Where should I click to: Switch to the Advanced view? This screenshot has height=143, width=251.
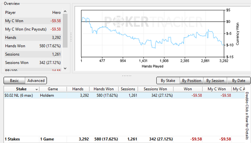click(36, 81)
